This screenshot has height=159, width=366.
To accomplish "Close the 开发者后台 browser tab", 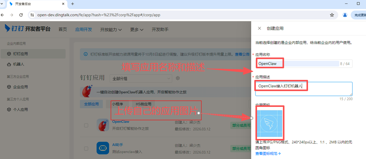I will 63,4.
